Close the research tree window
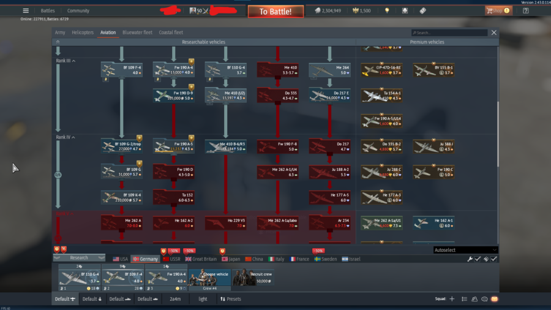The image size is (551, 310). tap(493, 32)
